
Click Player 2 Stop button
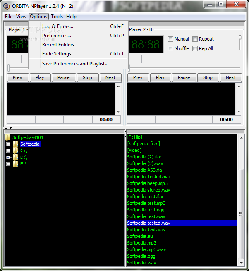coord(208,77)
